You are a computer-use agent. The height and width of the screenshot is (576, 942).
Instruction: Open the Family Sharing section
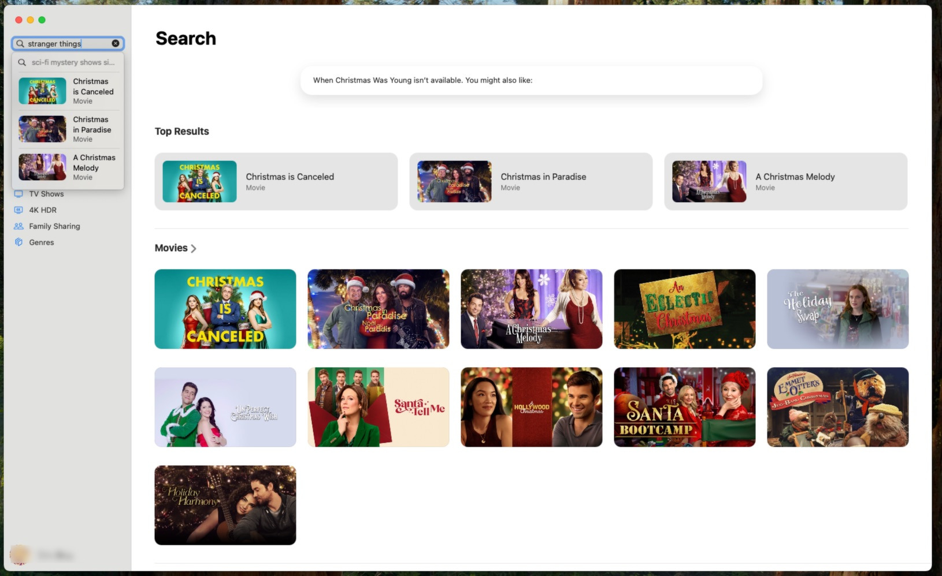(54, 226)
